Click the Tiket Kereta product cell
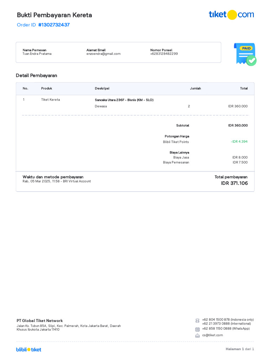The height and width of the screenshot is (360, 270). click(x=51, y=99)
